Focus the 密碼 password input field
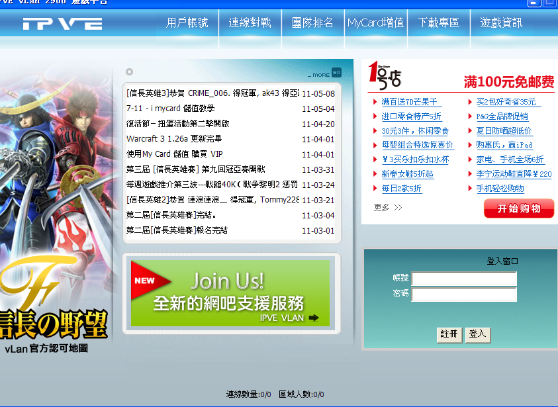This screenshot has height=407, width=558. coord(464,294)
